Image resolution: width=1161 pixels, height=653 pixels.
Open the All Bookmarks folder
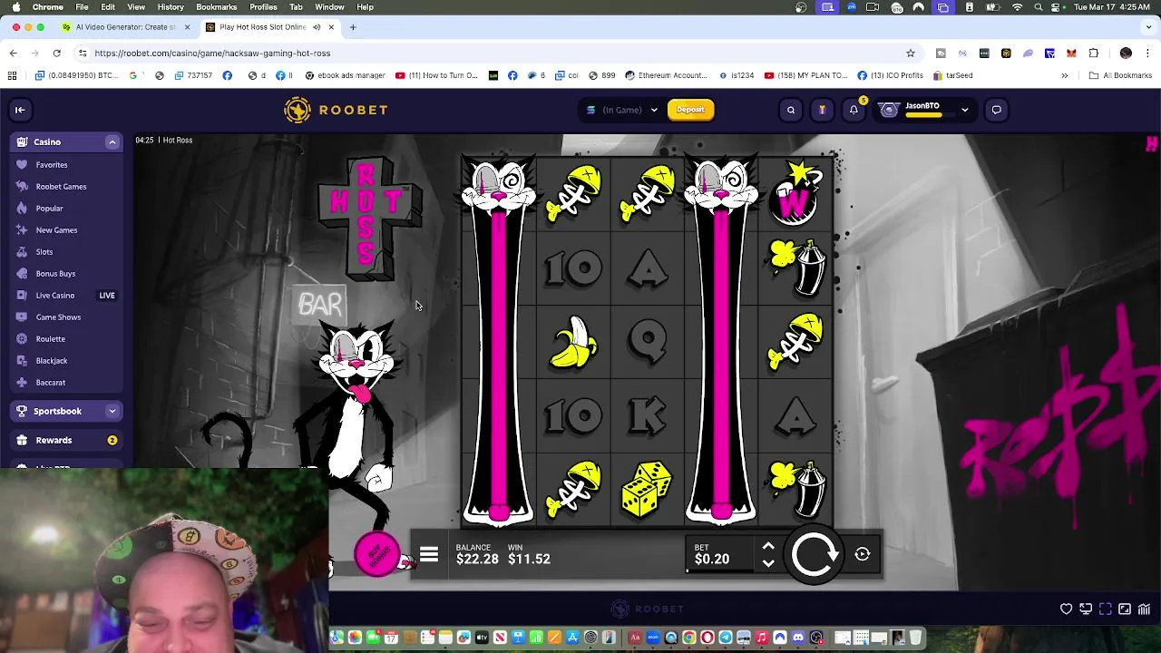point(1120,75)
